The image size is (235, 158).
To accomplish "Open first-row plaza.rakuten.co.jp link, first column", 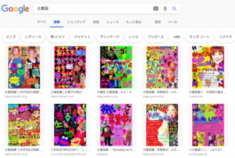I will (16, 97).
